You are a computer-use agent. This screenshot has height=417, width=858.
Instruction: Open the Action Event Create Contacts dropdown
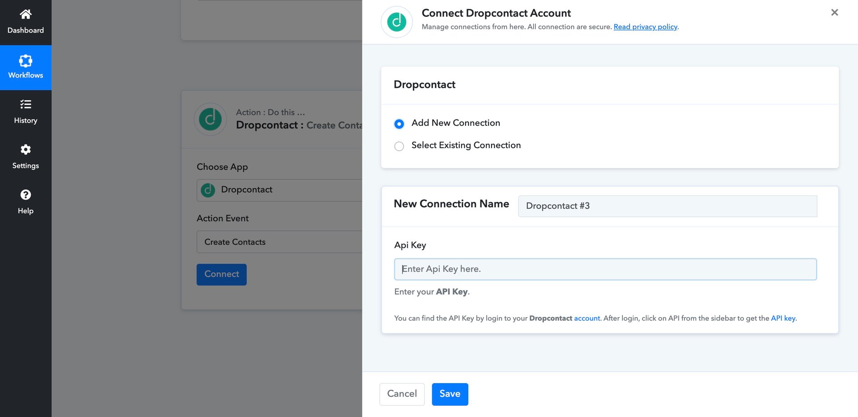tap(279, 242)
